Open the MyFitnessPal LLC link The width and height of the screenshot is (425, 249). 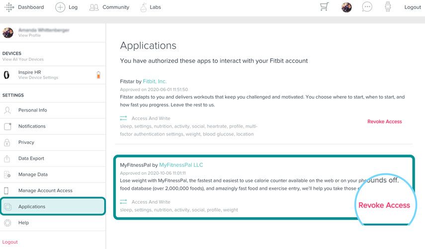point(181,165)
